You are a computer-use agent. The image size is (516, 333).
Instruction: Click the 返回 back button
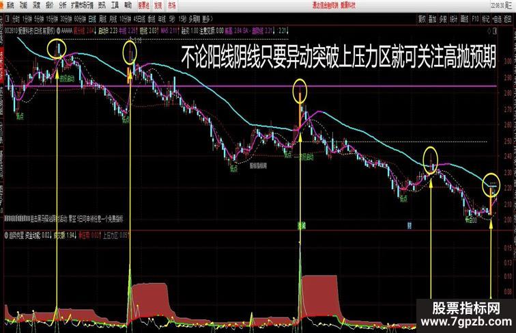507,19
